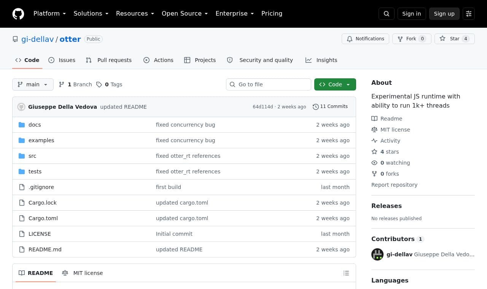The image size is (487, 289).
Task: Expand the Resources menu
Action: pyautogui.click(x=135, y=14)
